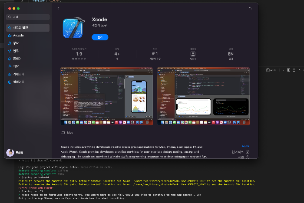The height and width of the screenshot is (203, 304).
Task: Open the 카테고리 (Categories) sidebar item
Action: pyautogui.click(x=28, y=74)
